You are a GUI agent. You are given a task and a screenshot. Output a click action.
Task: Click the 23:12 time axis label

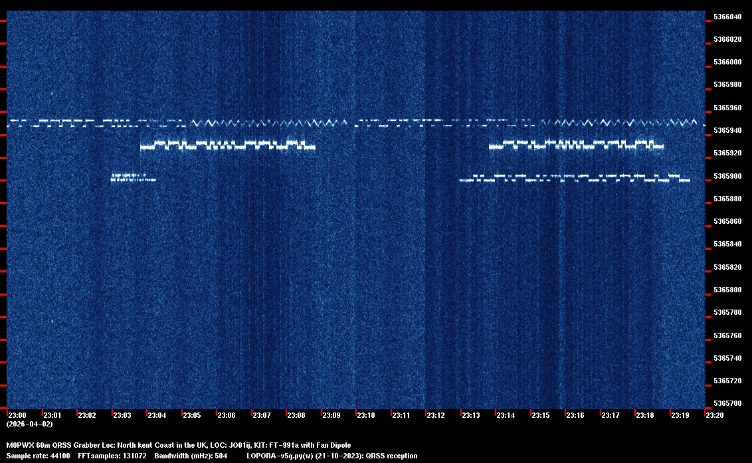coord(436,415)
